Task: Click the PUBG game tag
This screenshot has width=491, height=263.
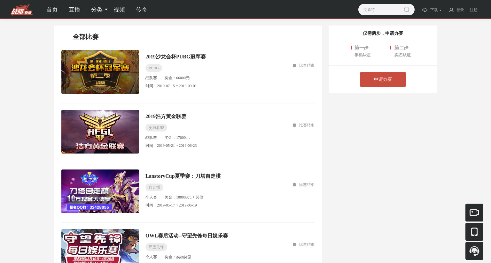Action: point(154,68)
